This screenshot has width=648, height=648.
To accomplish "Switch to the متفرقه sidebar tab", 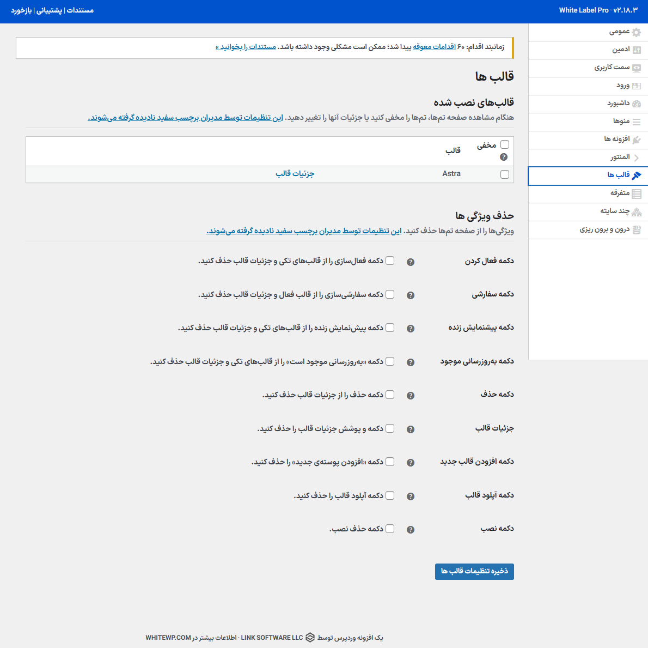I will [620, 193].
